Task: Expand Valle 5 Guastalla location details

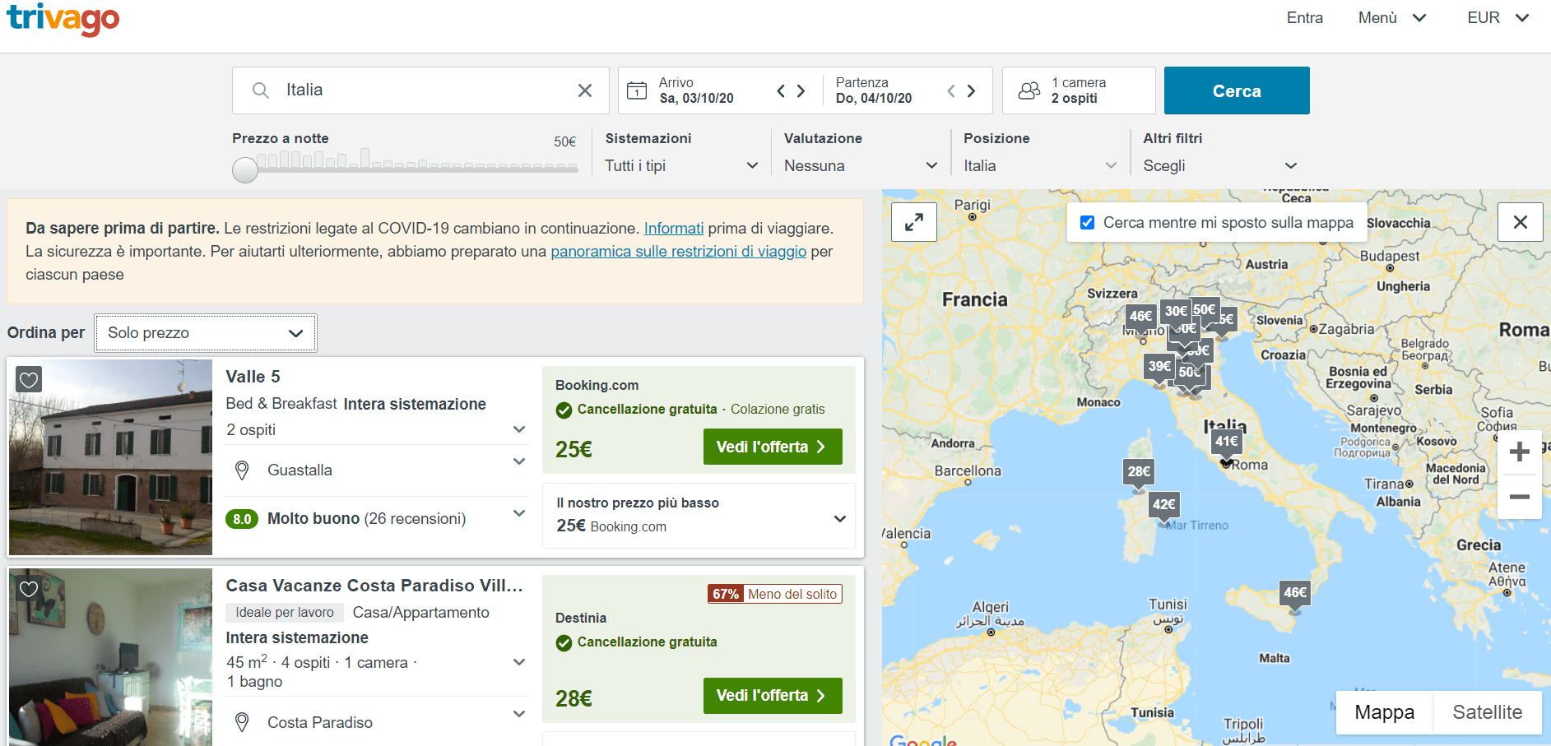Action: pyautogui.click(x=519, y=461)
